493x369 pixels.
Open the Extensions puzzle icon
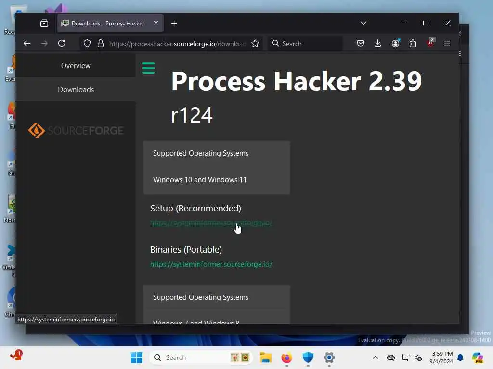(413, 43)
